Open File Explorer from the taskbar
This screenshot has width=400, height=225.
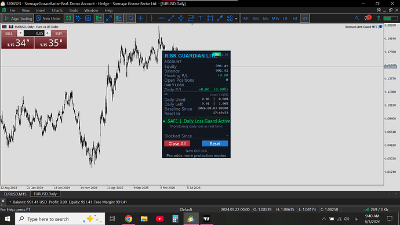pyautogui.click(x=144, y=219)
